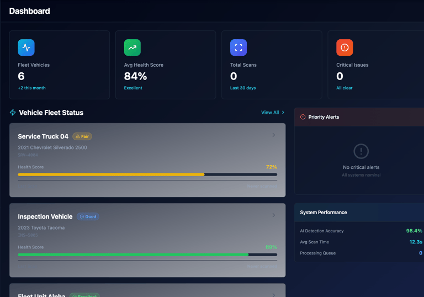Expand Service Truck 04 card chevron
Screen dimensions: 424x297
click(274, 135)
